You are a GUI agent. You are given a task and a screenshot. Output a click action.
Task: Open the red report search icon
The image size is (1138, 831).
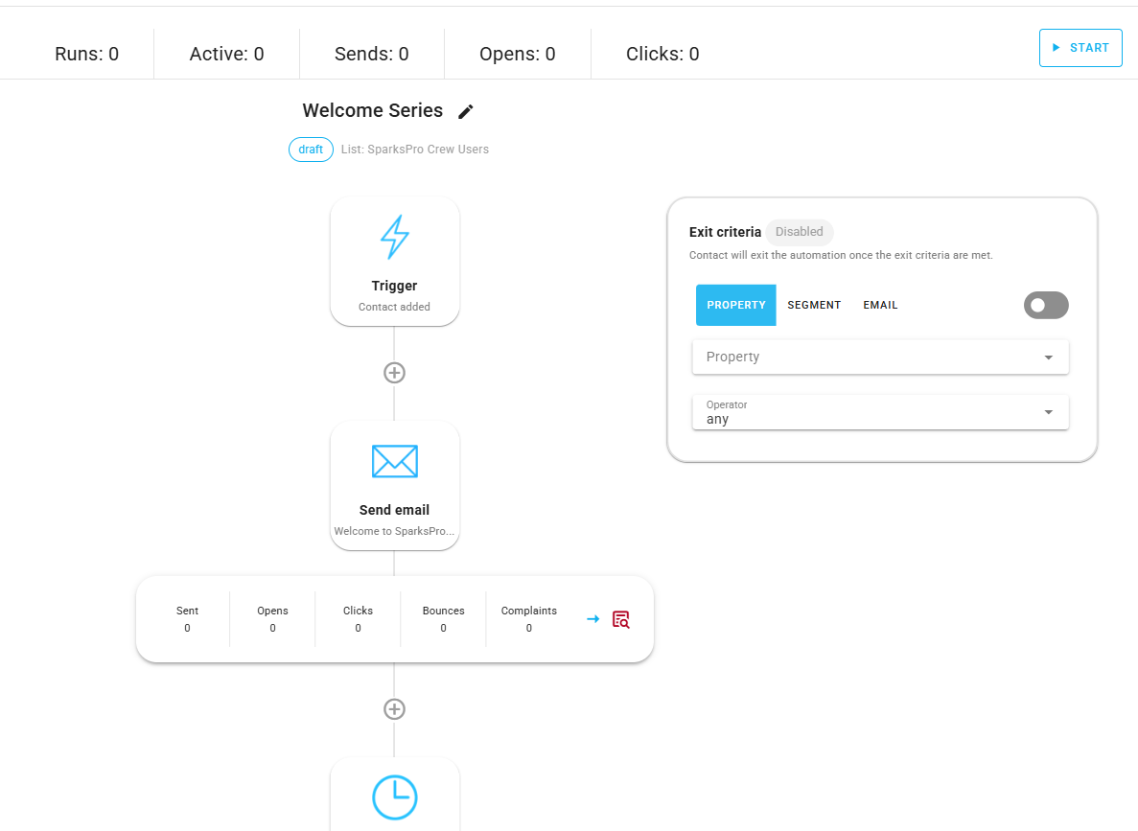(x=620, y=619)
